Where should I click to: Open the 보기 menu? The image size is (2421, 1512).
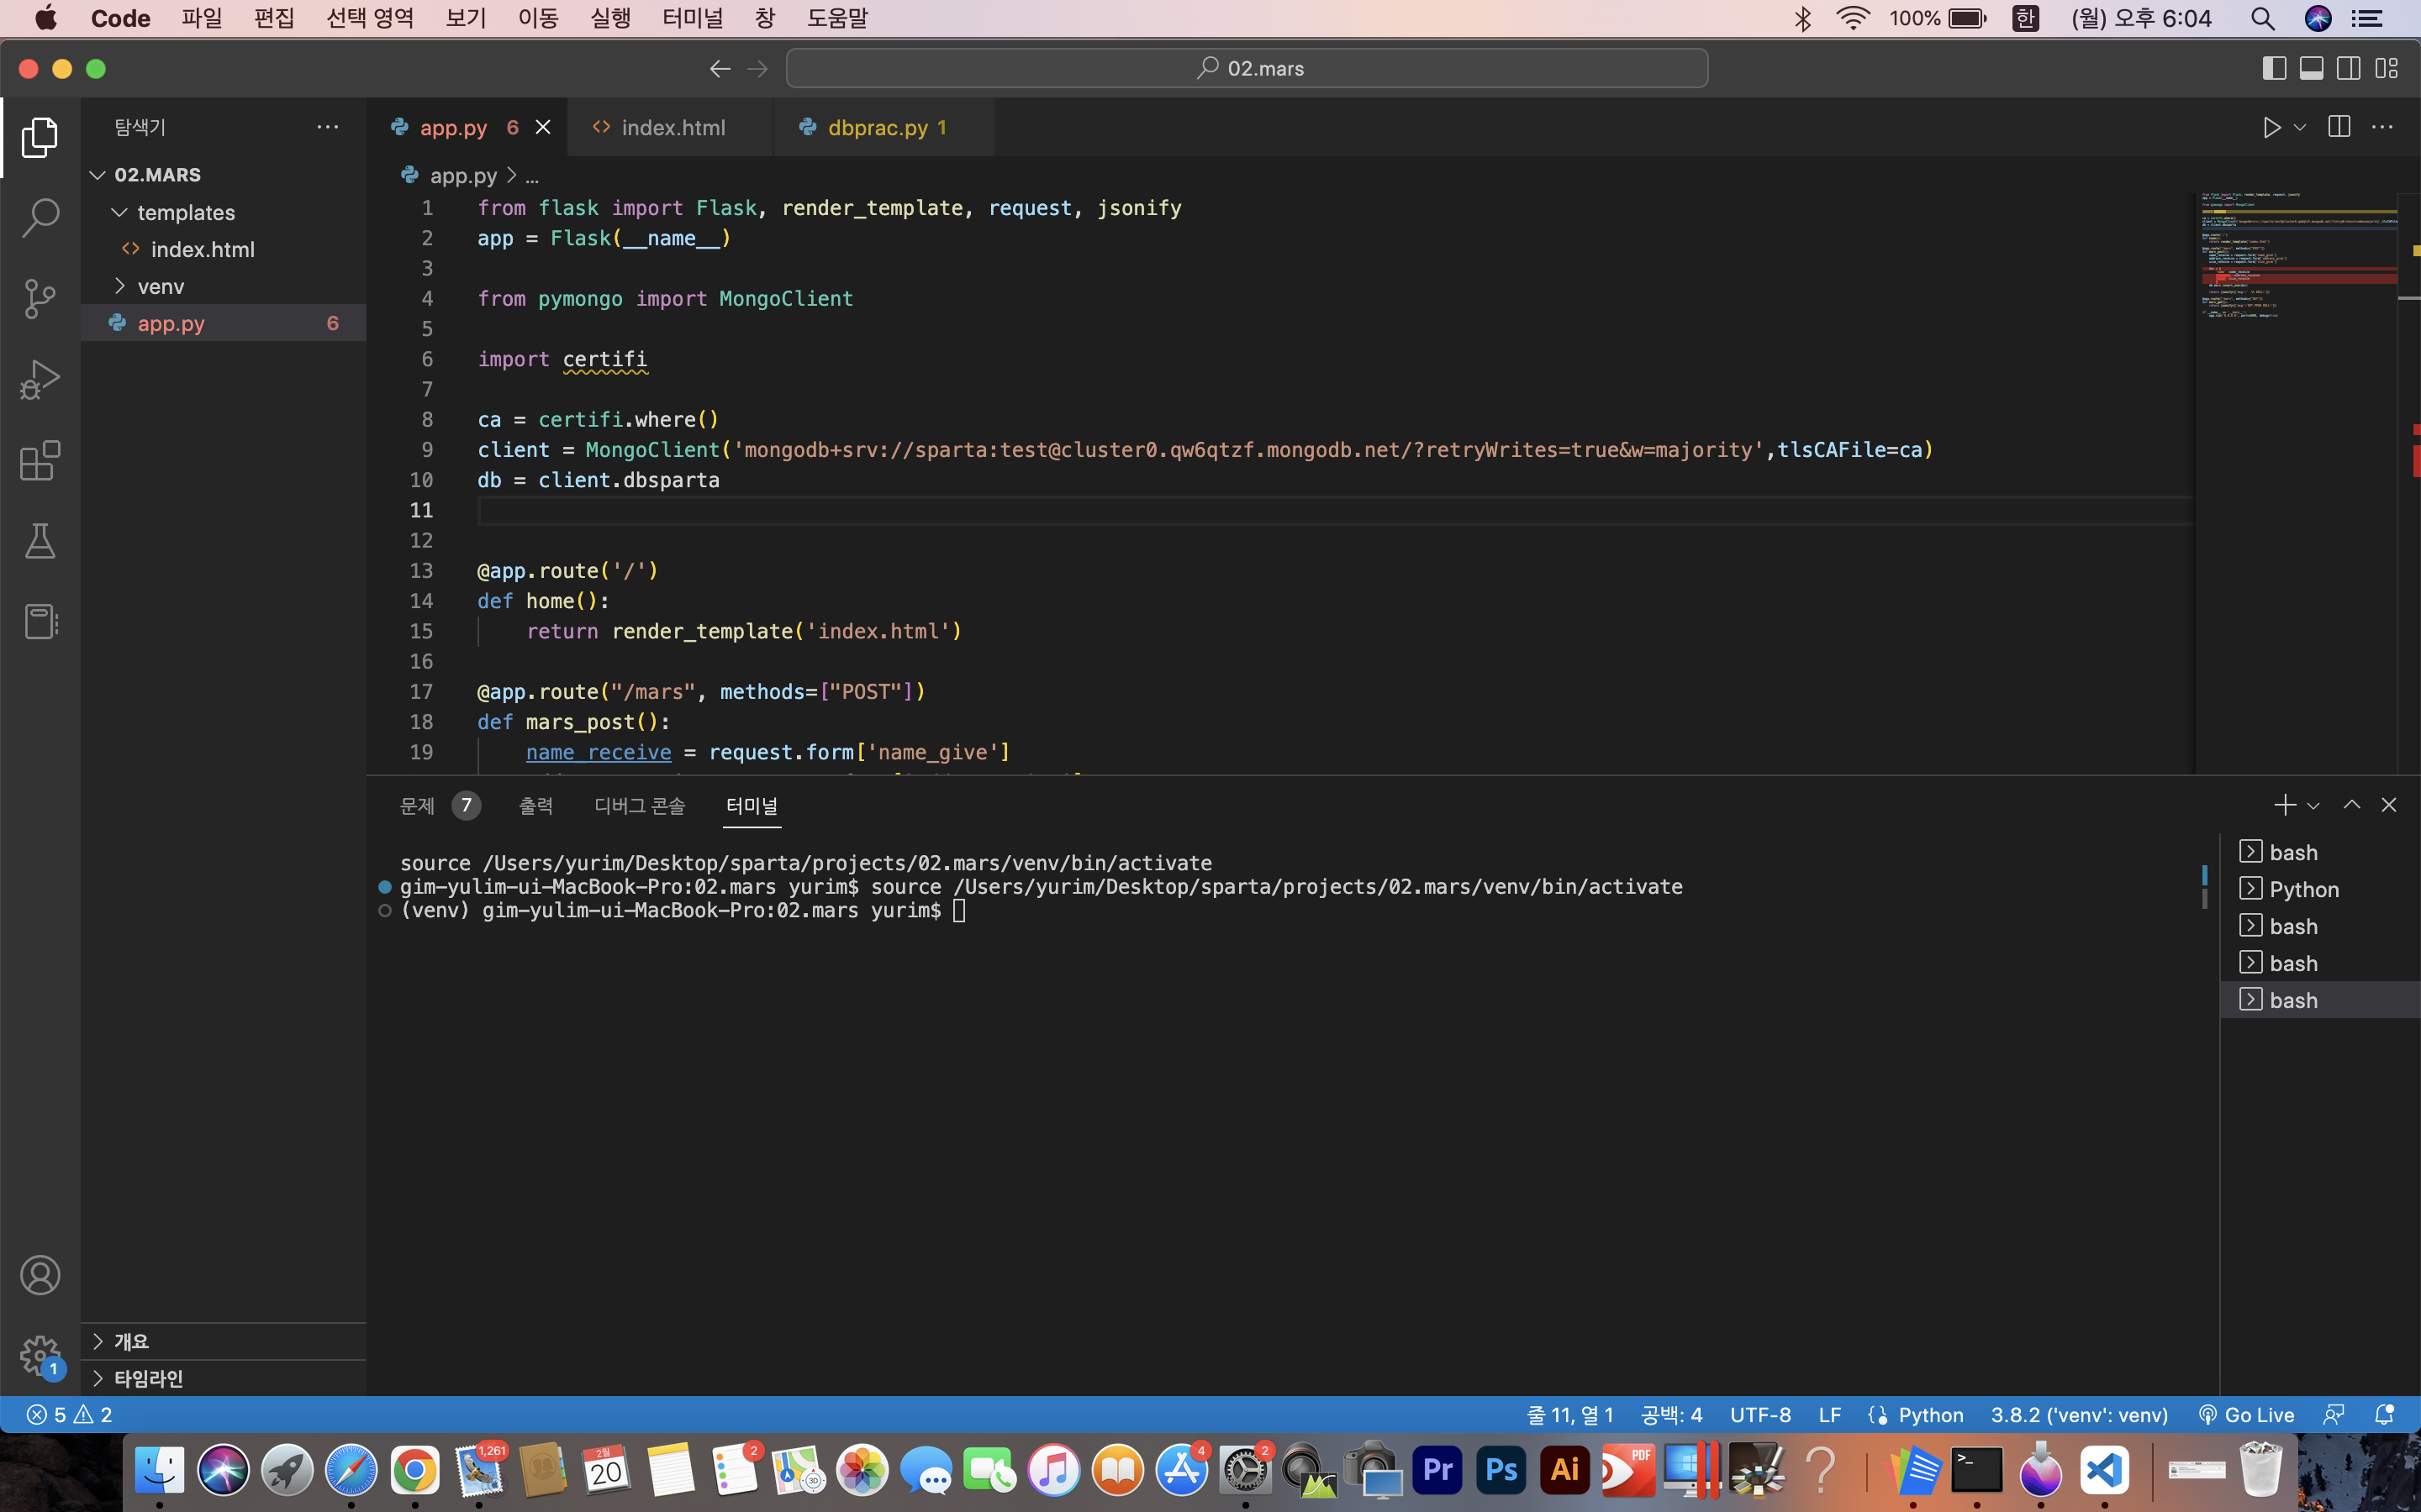(x=465, y=18)
